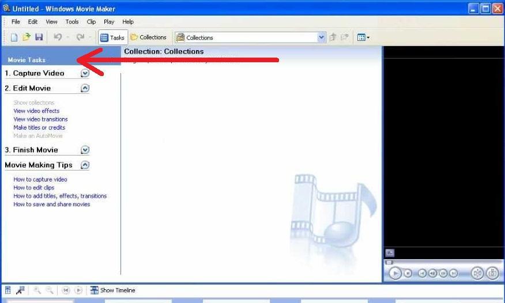This screenshot has height=303, width=505.
Task: Step to the previous frame
Action: 433,274
